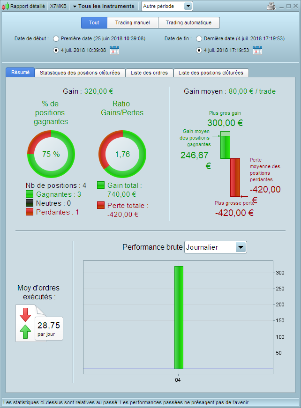The height and width of the screenshot is (408, 301).
Task: Click the green Gain total legend square
Action: [x=101, y=185]
